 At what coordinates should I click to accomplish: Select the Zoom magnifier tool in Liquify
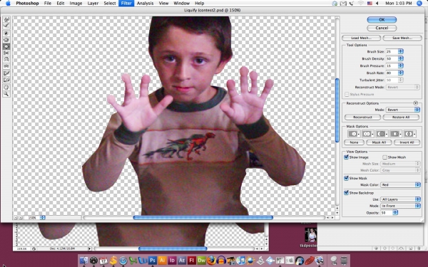point(6,94)
